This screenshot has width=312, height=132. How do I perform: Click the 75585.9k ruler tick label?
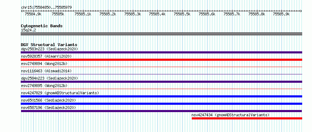281,14
